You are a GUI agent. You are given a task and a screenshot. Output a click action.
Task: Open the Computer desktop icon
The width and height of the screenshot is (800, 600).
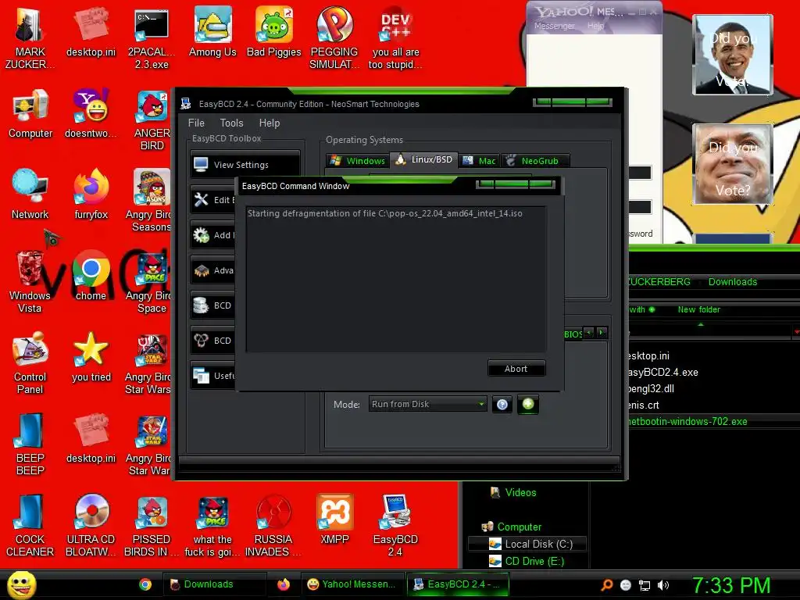point(30,114)
